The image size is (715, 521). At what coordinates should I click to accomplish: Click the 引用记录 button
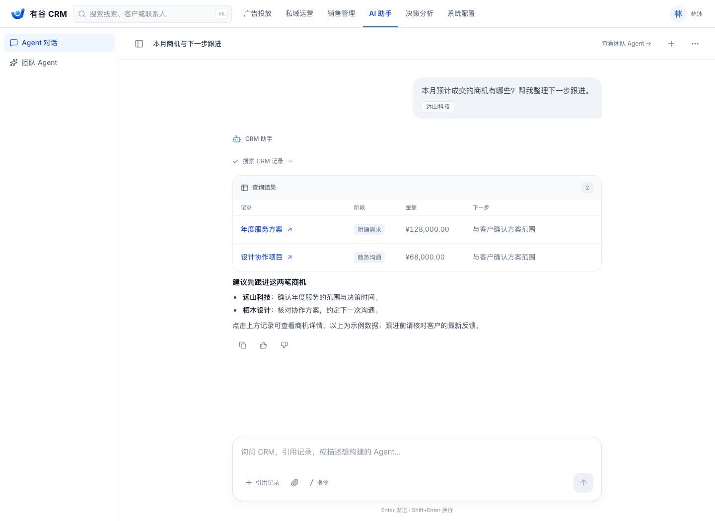pos(263,483)
